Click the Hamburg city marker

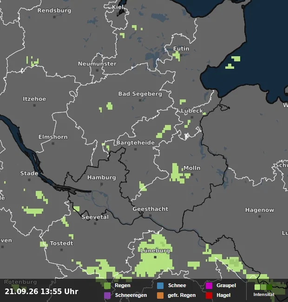(102, 184)
